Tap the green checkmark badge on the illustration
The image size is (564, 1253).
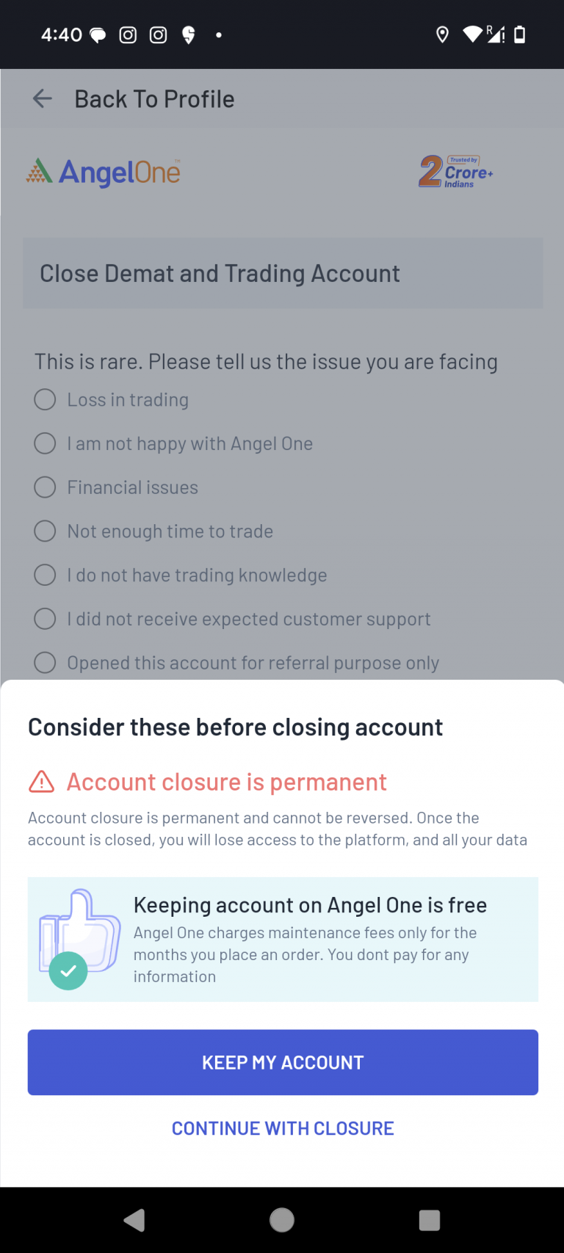pos(68,971)
